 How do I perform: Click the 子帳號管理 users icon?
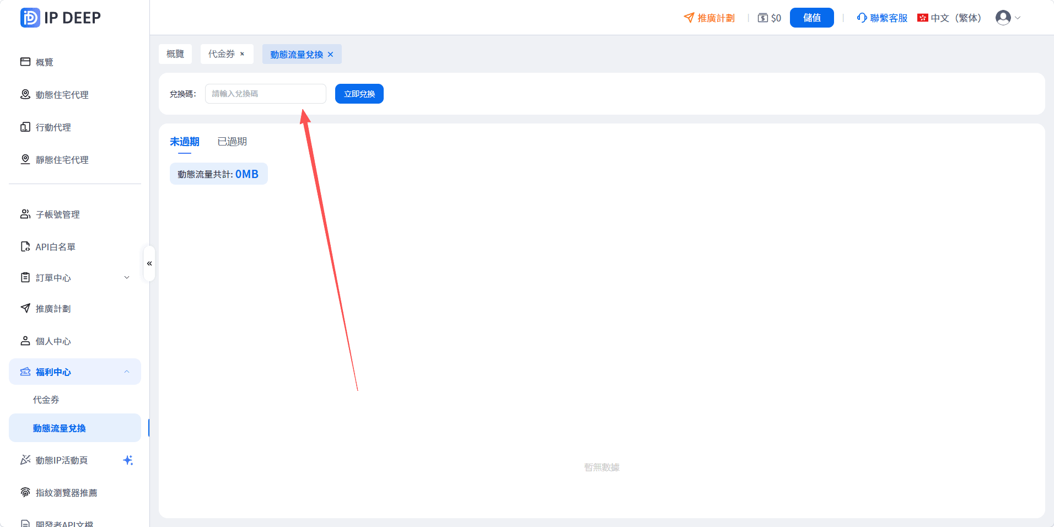coord(25,214)
